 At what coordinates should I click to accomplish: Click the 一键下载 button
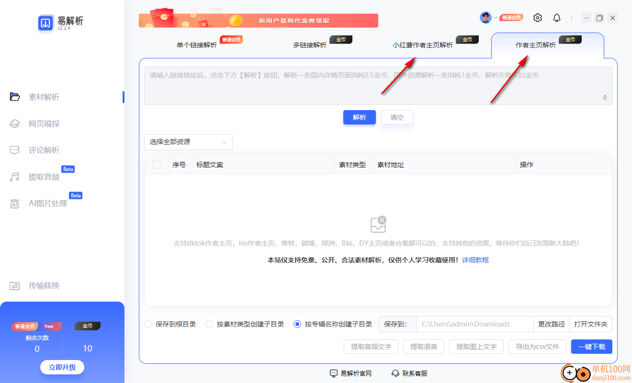click(x=592, y=347)
